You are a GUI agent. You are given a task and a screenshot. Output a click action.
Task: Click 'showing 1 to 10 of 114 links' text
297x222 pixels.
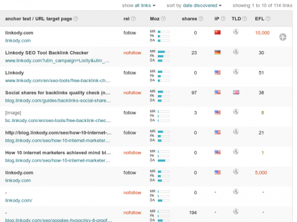click(x=262, y=6)
